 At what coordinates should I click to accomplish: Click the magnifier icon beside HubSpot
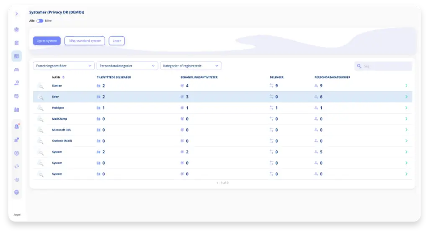(x=40, y=108)
